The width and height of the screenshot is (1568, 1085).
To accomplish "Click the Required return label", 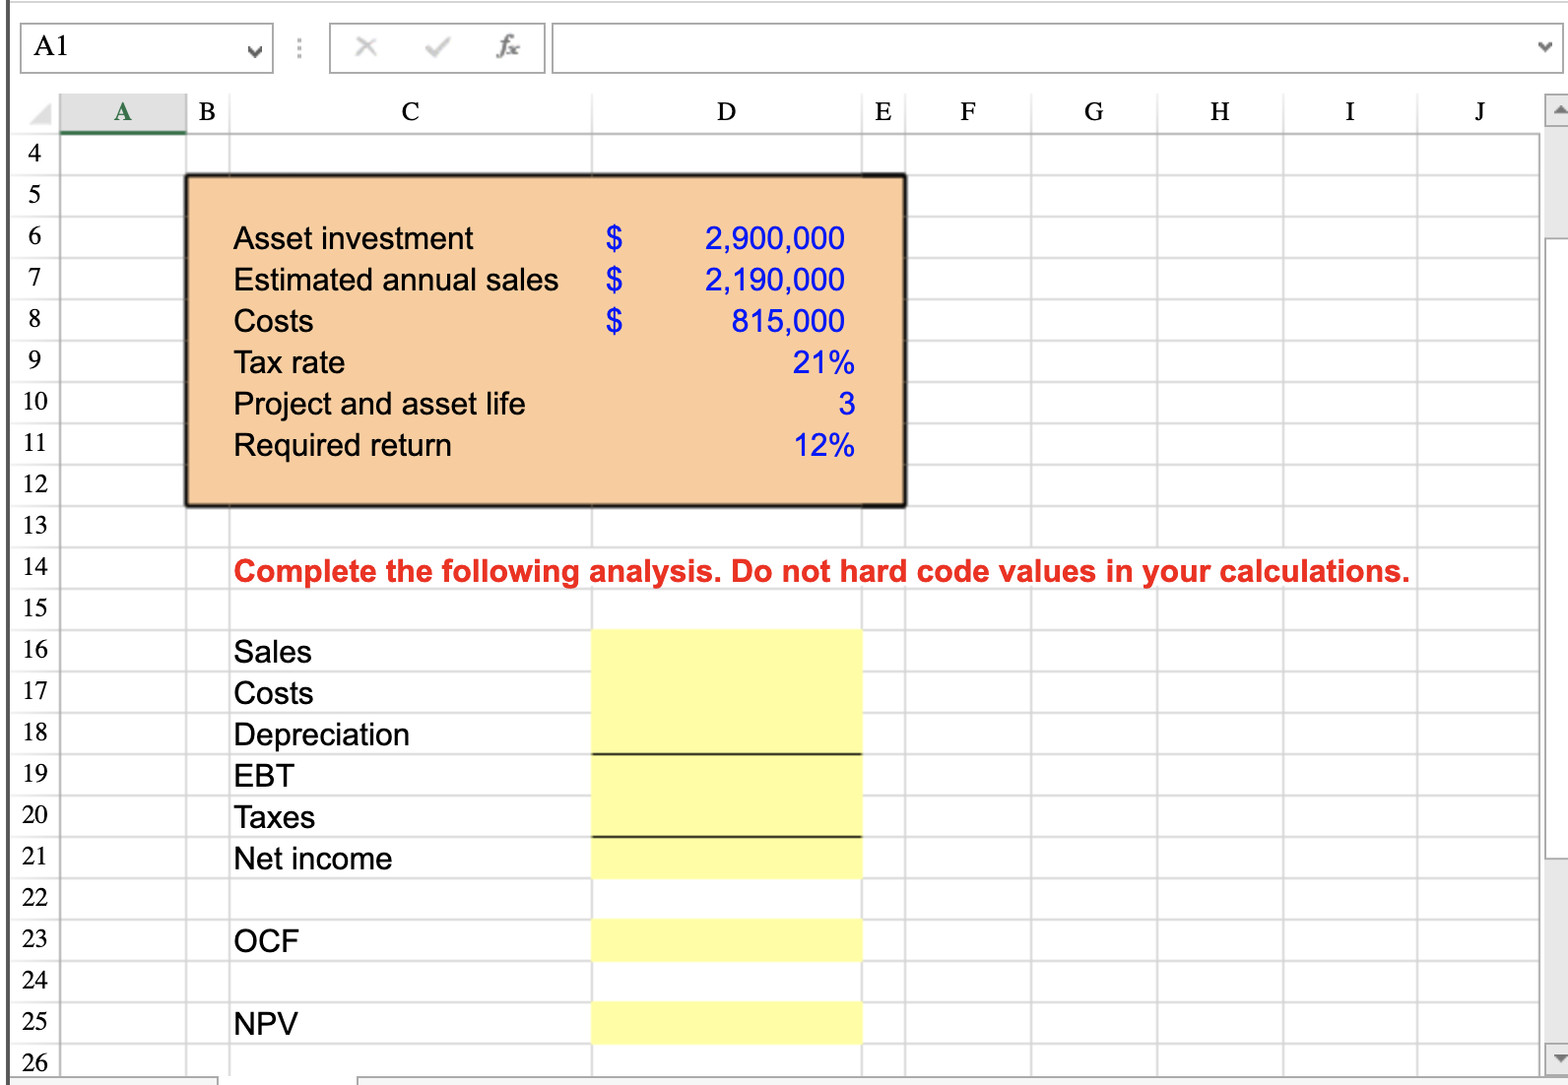I will click(343, 445).
